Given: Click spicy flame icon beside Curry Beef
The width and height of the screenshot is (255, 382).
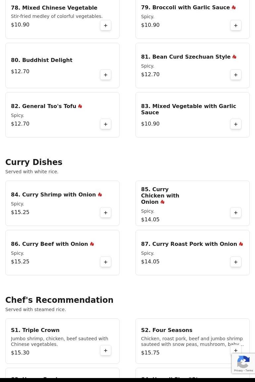Looking at the screenshot, I should [x=92, y=244].
